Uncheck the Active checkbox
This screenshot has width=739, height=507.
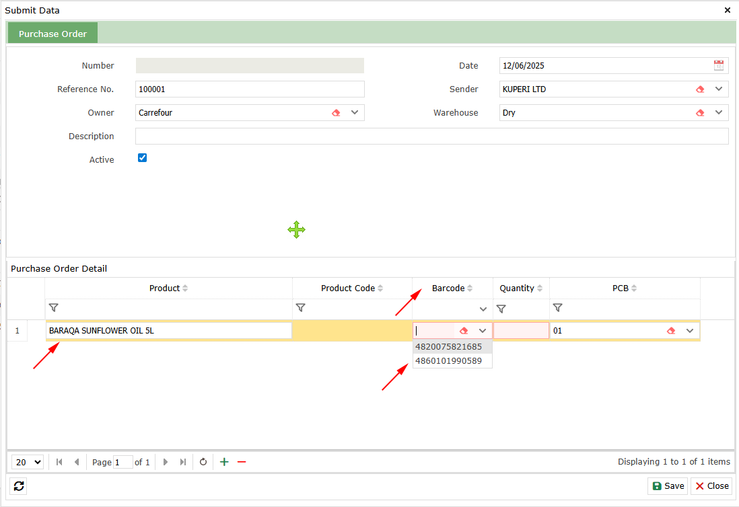(x=142, y=158)
